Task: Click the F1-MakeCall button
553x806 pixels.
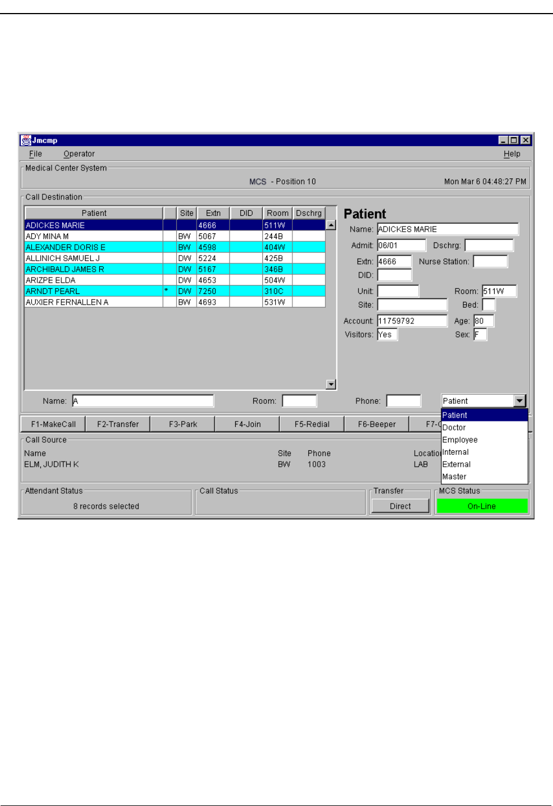Action: tap(53, 424)
